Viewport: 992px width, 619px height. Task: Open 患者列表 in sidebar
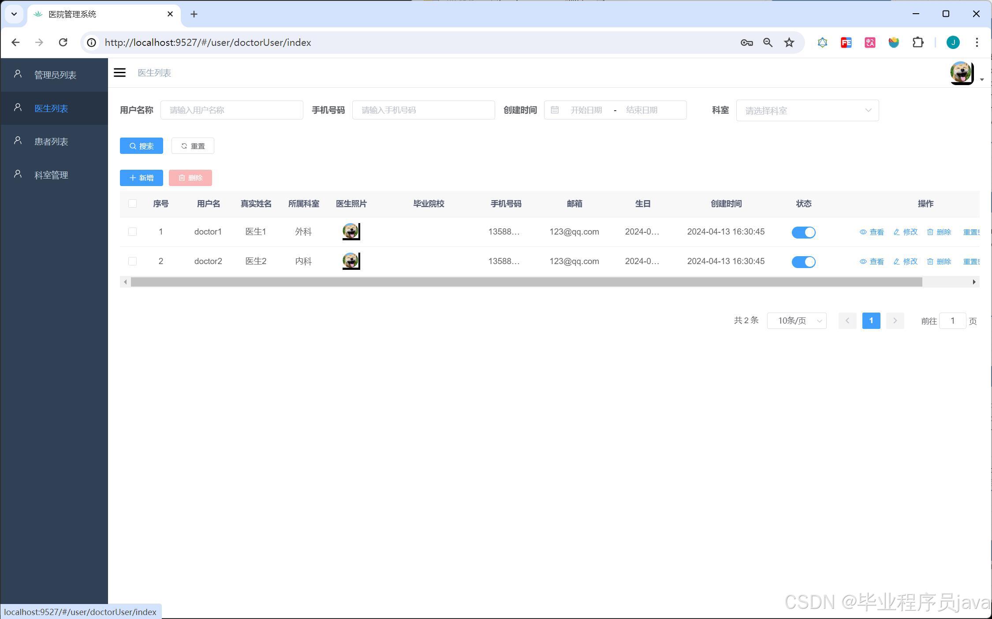pos(54,142)
